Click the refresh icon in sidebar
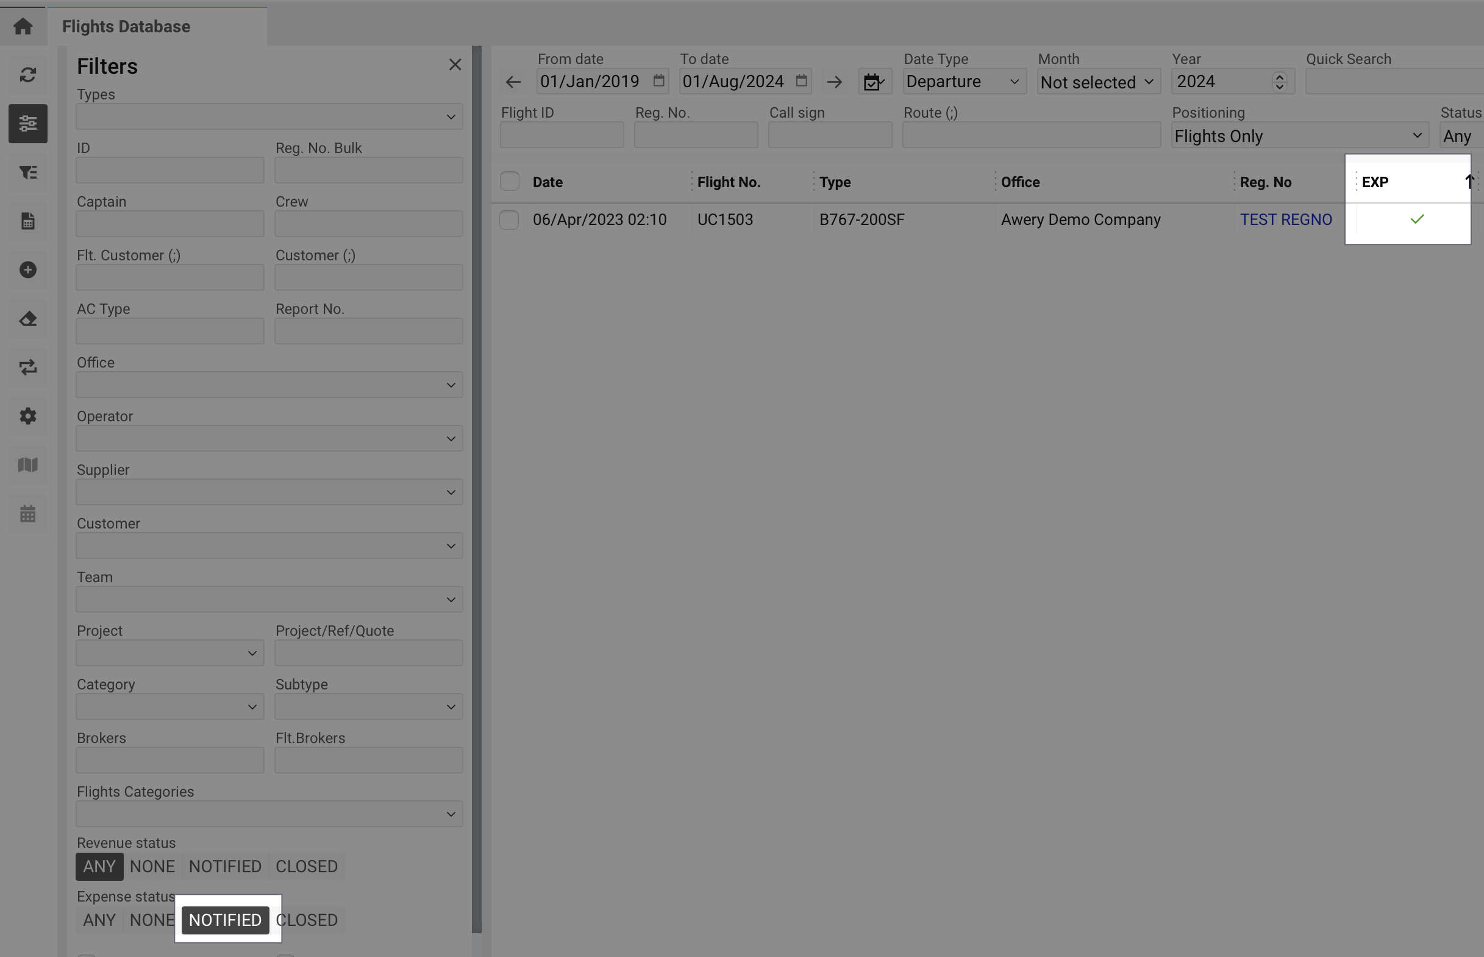1484x957 pixels. (x=27, y=75)
